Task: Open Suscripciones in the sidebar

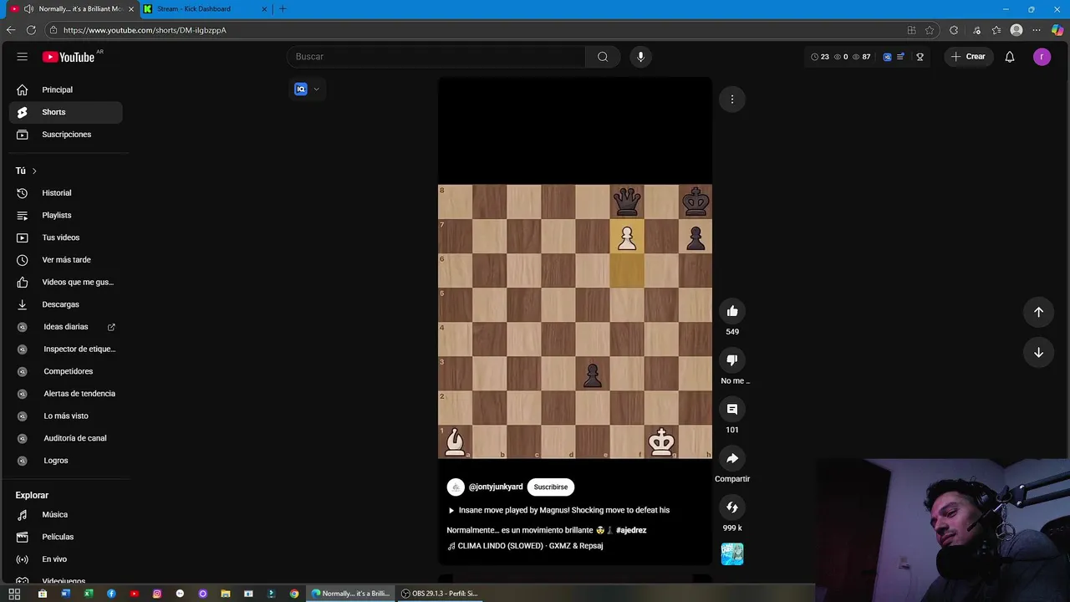Action: [65, 135]
